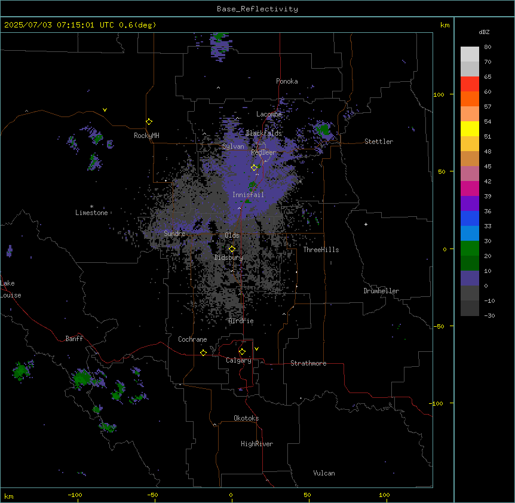
Task: Click the yellow diamond marker above RockyMH
Action: click(x=149, y=122)
